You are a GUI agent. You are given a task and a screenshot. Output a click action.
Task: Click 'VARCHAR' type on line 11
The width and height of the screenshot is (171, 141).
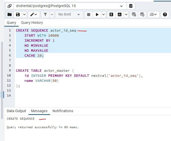43,81
